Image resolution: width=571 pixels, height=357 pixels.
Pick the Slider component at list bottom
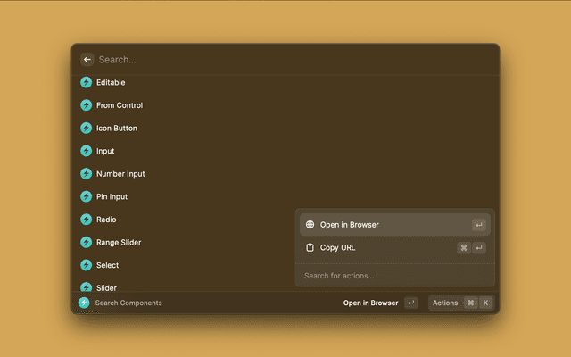(x=106, y=286)
